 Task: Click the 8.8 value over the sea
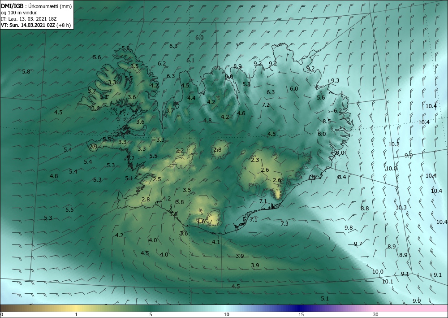tap(365, 209)
